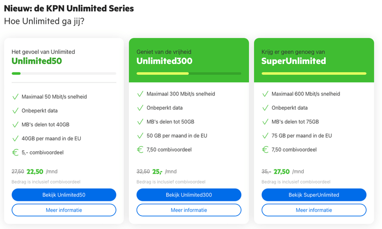This screenshot has height=229, width=382.
Task: Open Meer informatie for Unlimited300
Action: point(189,210)
